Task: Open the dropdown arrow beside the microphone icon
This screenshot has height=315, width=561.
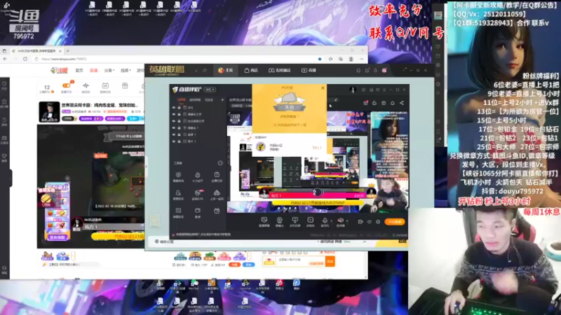Action: (330, 221)
